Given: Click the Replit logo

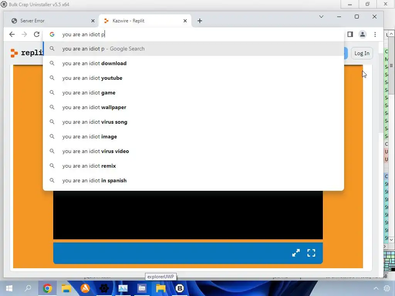Looking at the screenshot, I should point(27,53).
